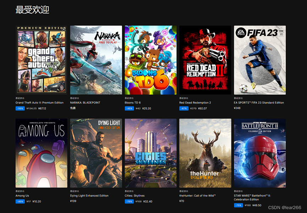Viewport: 307px width, 213px height.
Task: Add GTA V to wishlist plus icon
Action: [x=64, y=29]
